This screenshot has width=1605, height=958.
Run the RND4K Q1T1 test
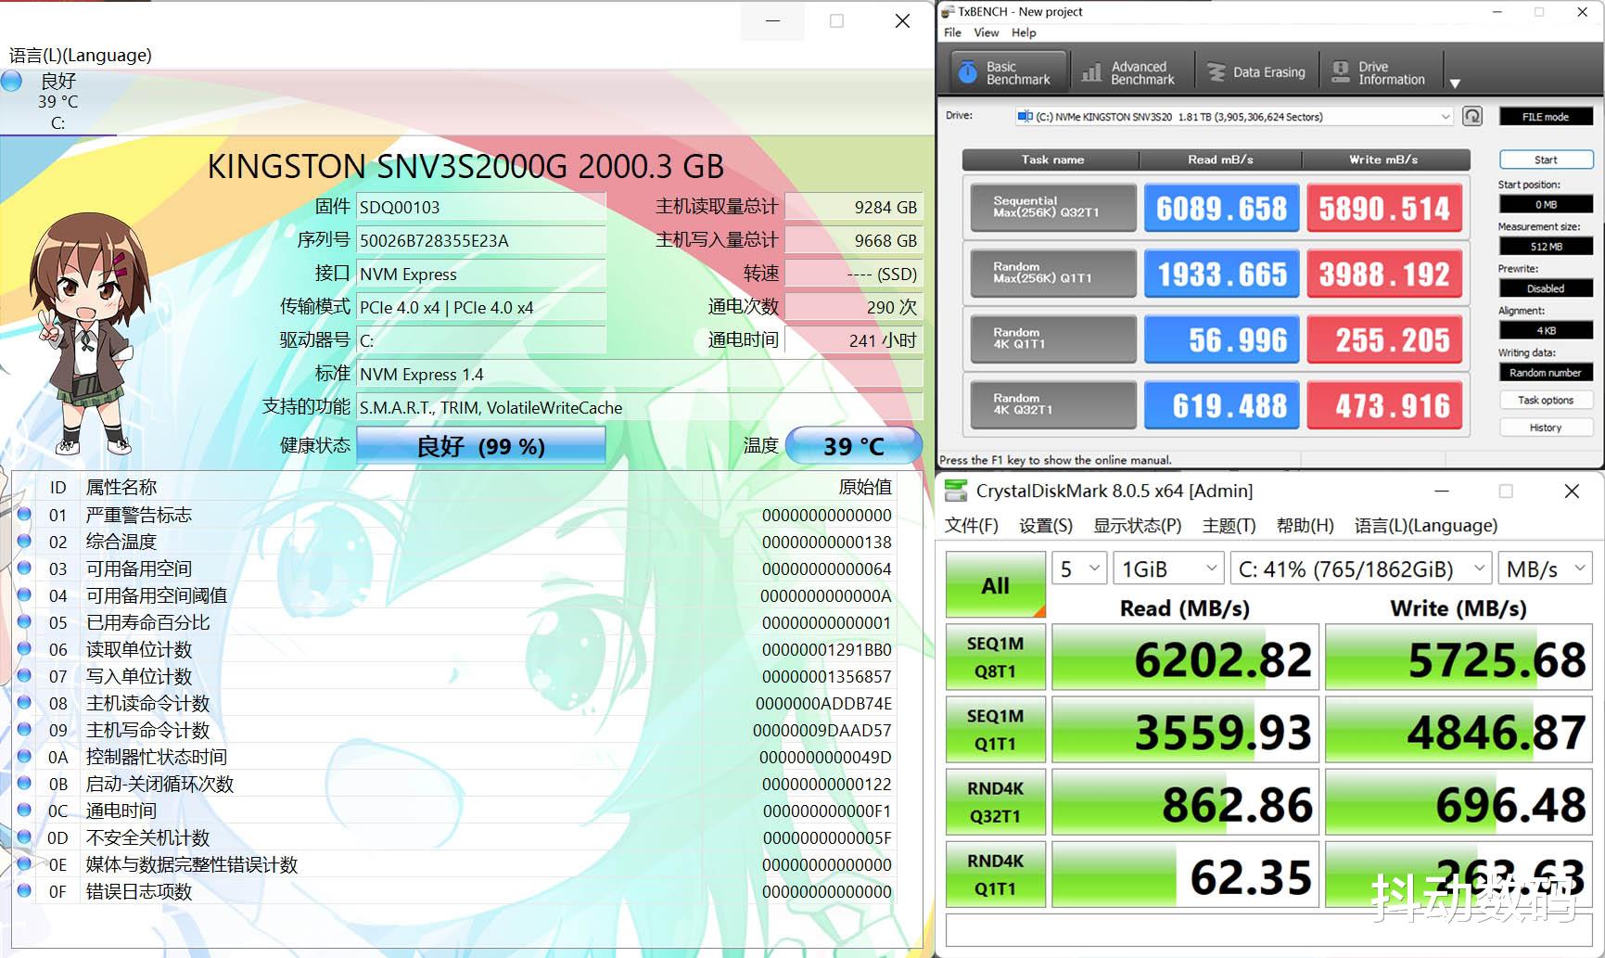[996, 875]
